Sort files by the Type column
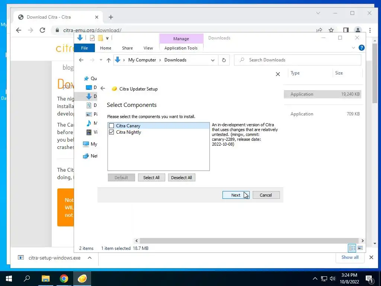Viewport: 381px width, 286px height. [x=295, y=73]
